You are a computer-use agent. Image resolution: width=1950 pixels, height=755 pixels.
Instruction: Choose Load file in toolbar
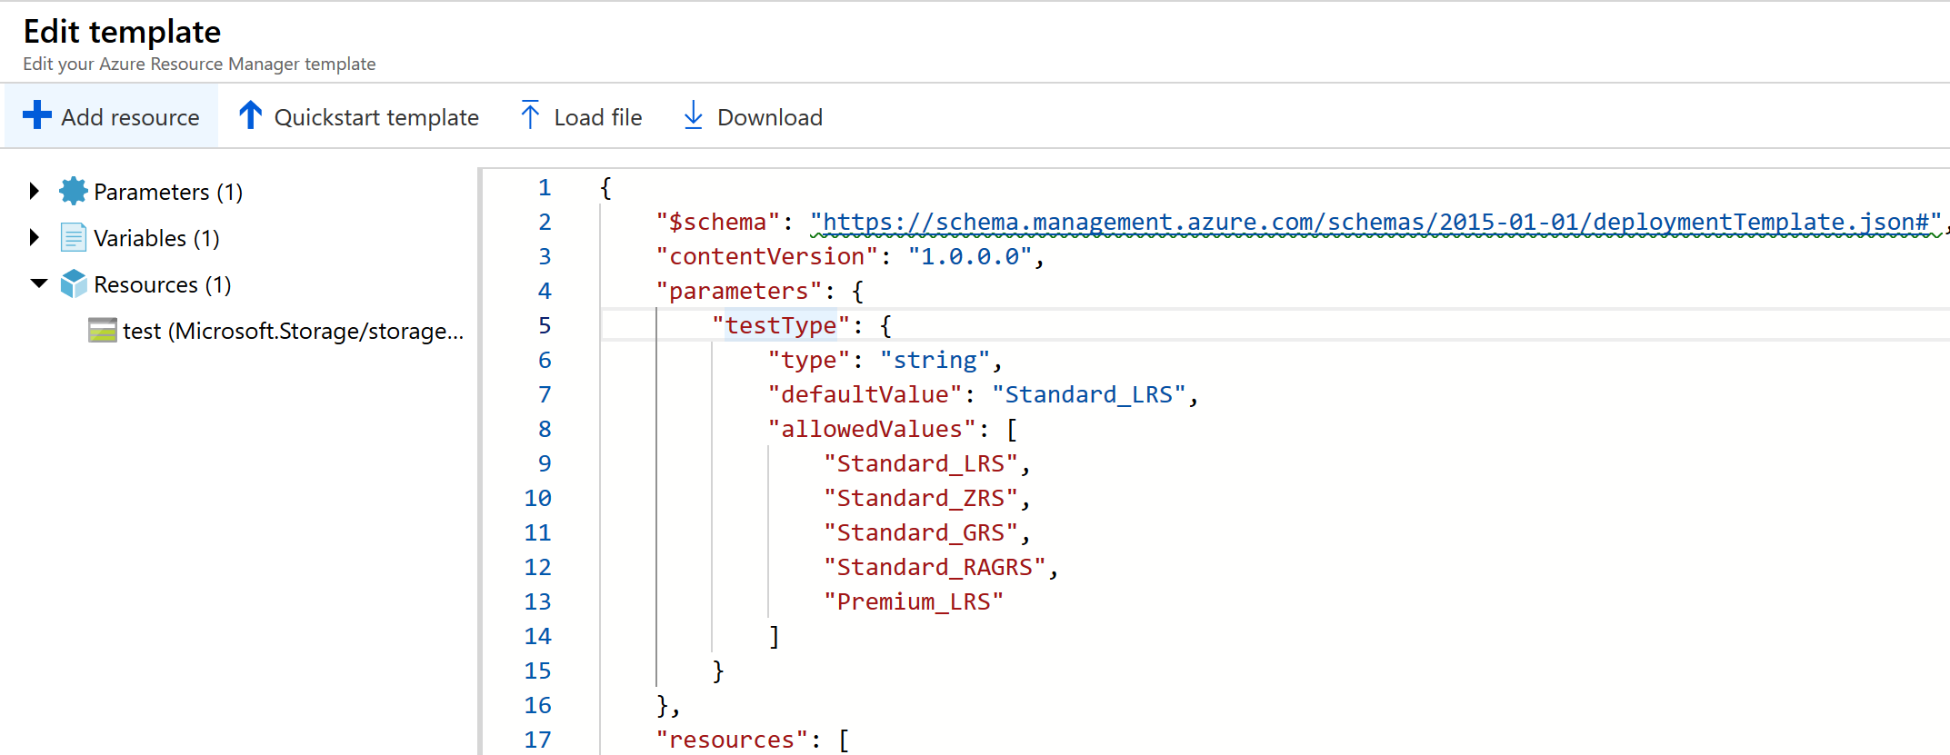598,117
